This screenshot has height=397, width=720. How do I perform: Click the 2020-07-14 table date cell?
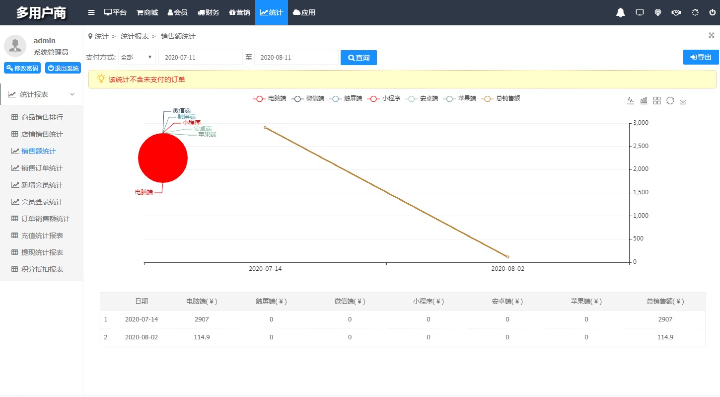tap(142, 319)
